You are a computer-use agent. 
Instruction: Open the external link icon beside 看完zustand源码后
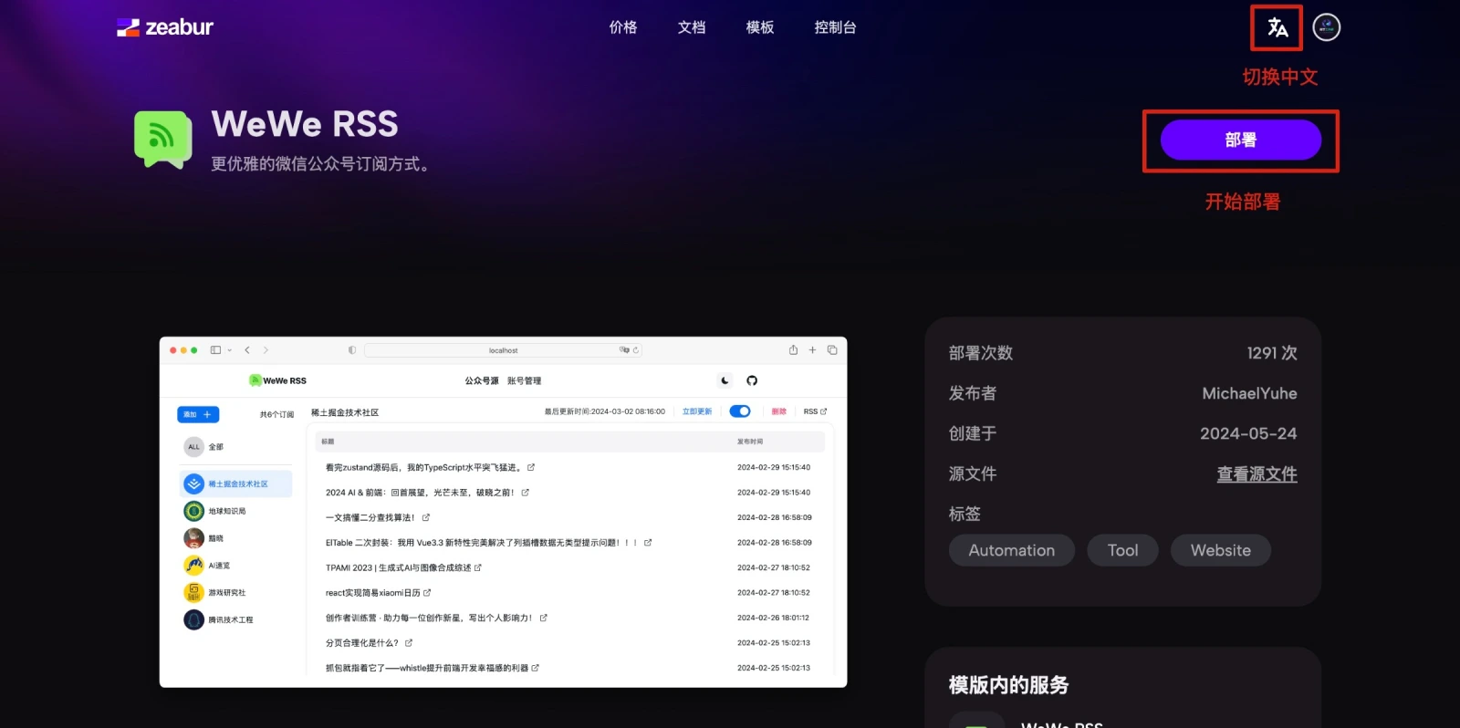tap(531, 467)
